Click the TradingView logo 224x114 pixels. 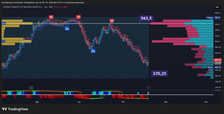tap(15, 109)
